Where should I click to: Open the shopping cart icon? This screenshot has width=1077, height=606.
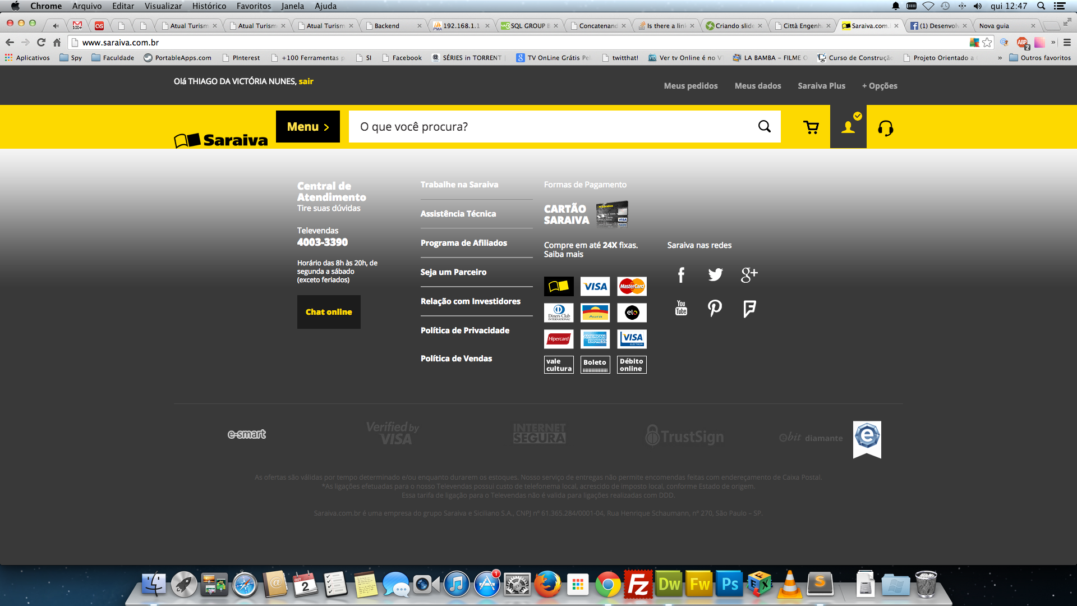tap(811, 127)
